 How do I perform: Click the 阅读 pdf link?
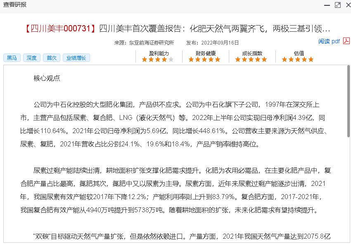pos(329,41)
